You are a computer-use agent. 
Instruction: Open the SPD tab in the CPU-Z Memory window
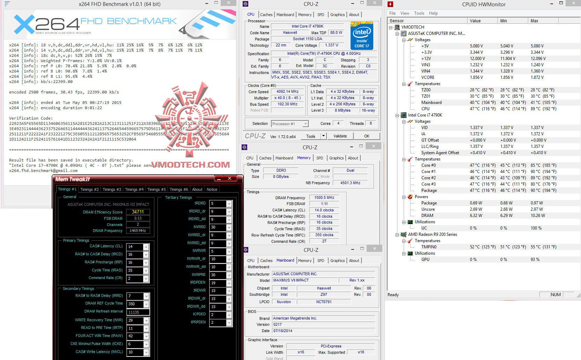(320, 158)
